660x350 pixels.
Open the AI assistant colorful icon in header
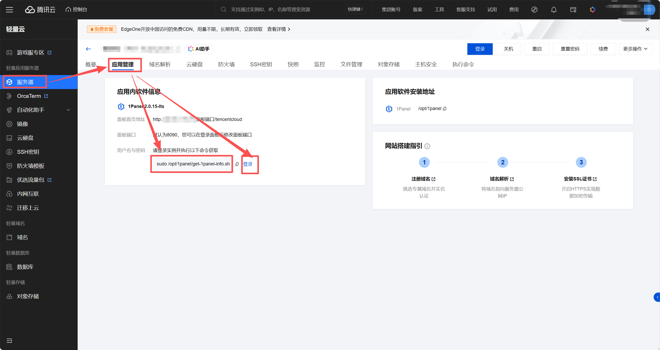(x=592, y=10)
